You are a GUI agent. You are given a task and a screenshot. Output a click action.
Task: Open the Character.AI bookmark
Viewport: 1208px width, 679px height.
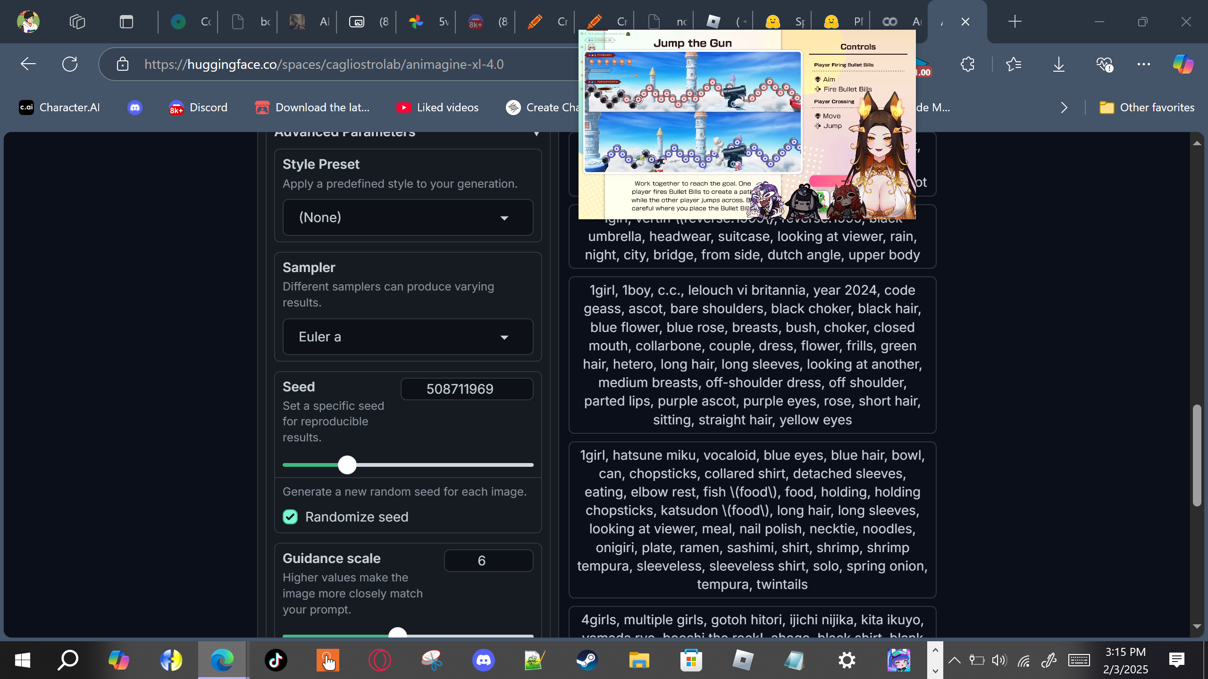pos(59,108)
